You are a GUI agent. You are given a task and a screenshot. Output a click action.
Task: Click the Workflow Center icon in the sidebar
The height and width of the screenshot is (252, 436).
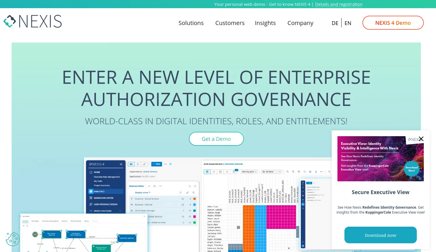pyautogui.click(x=92, y=198)
